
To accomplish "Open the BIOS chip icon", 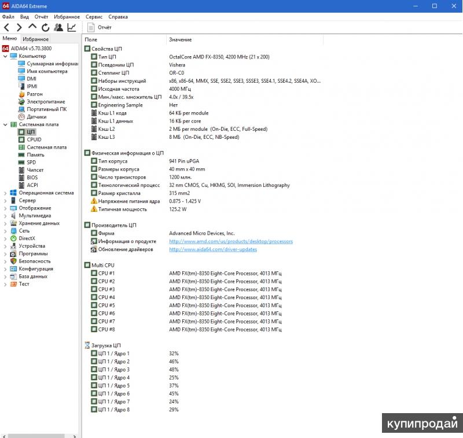I will pyautogui.click(x=21, y=178).
